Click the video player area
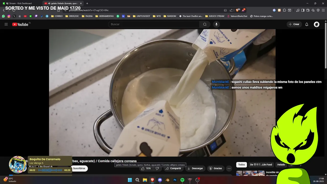327x184 pixels. click(x=162, y=93)
